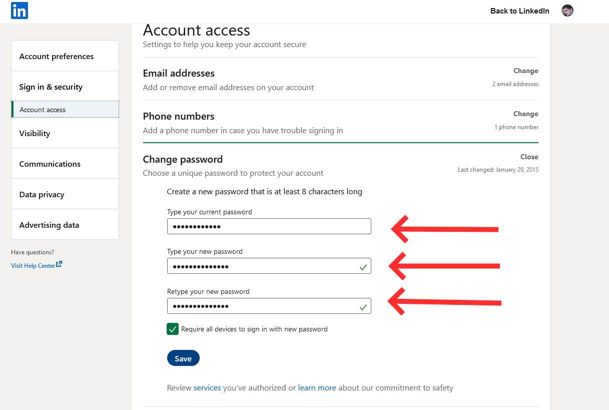The height and width of the screenshot is (410, 609).
Task: Click the learn more link
Action: (x=317, y=388)
